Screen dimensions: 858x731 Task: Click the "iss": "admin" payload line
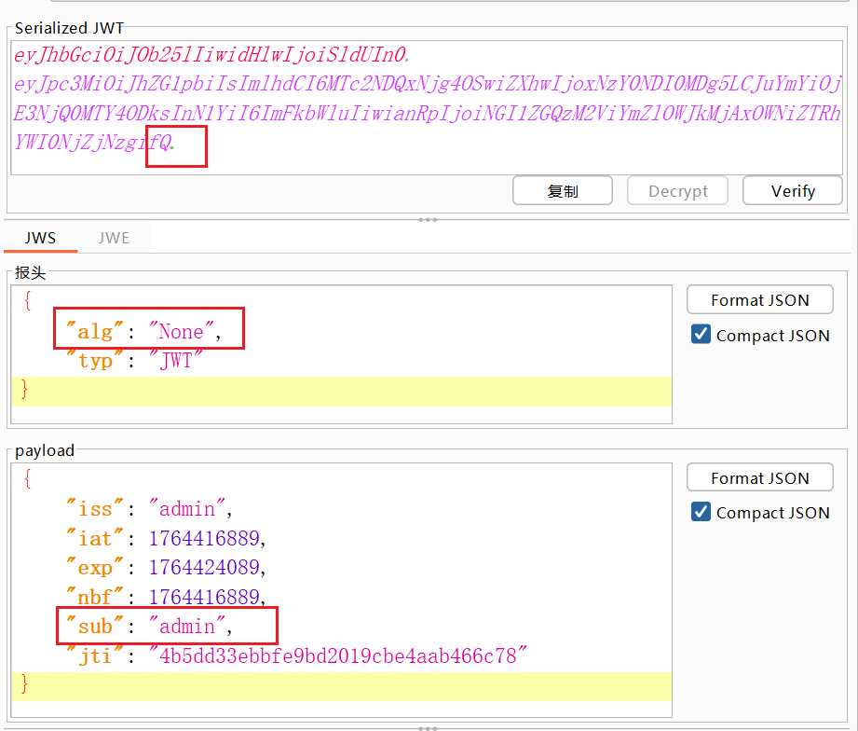[147, 509]
